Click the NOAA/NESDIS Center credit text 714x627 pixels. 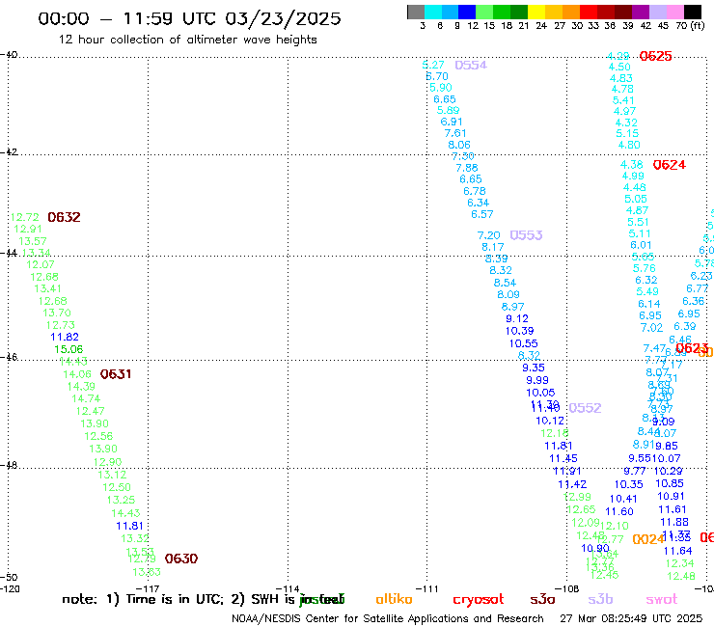coord(388,619)
